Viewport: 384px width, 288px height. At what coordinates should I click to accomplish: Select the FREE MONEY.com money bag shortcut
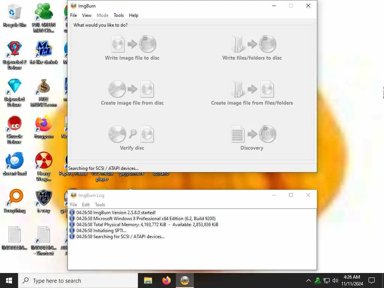[x=43, y=93]
